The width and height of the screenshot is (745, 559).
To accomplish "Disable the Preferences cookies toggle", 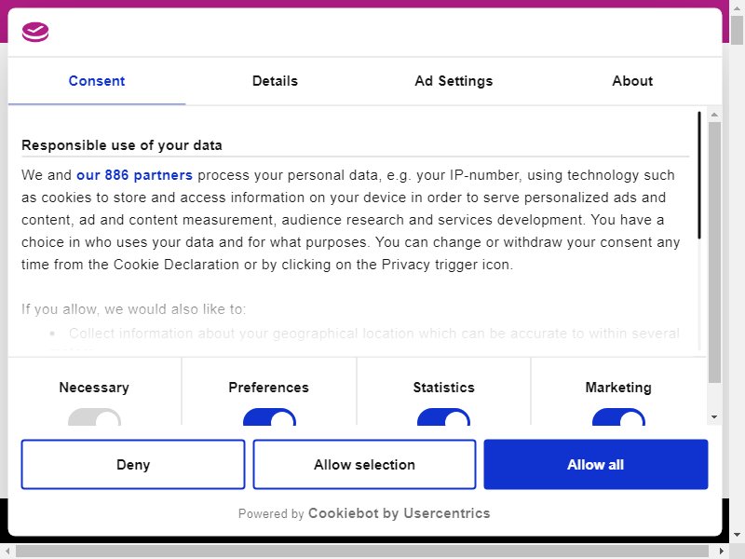I will (269, 416).
